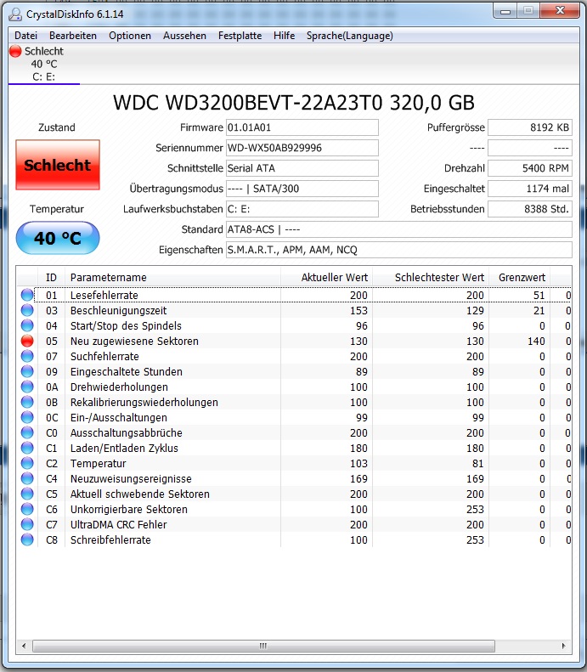Click the Betriebsstunden field 8388 Std.
Viewport: 587px width, 672px height.
(530, 209)
